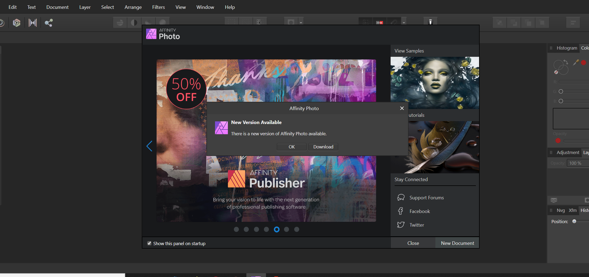Screen dimensions: 589x277
Task: Click the Publisher 50% off banner
Action: pyautogui.click(x=266, y=141)
